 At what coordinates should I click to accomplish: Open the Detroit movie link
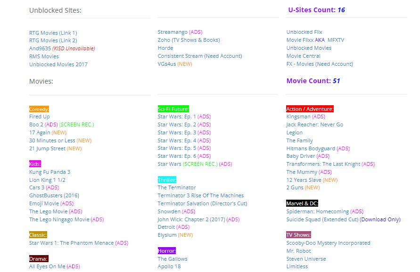[x=166, y=227]
